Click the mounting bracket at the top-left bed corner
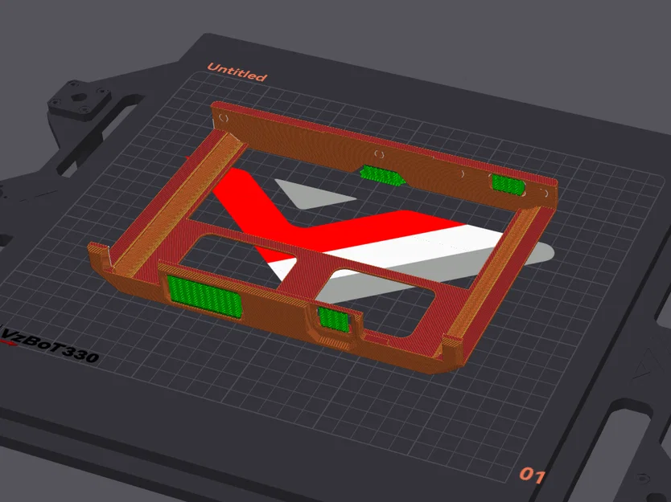This screenshot has height=502, width=671. click(76, 96)
